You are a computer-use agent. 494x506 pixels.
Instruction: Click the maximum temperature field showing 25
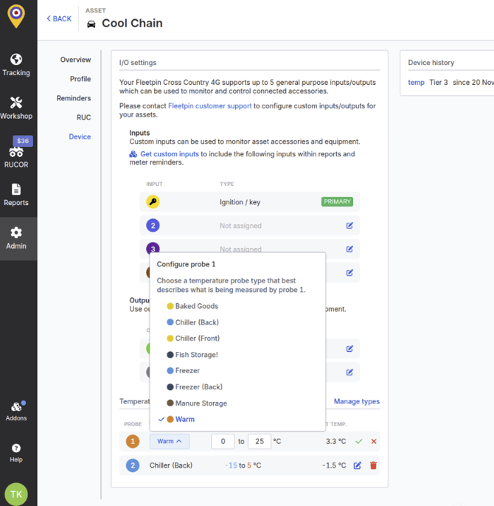point(260,441)
